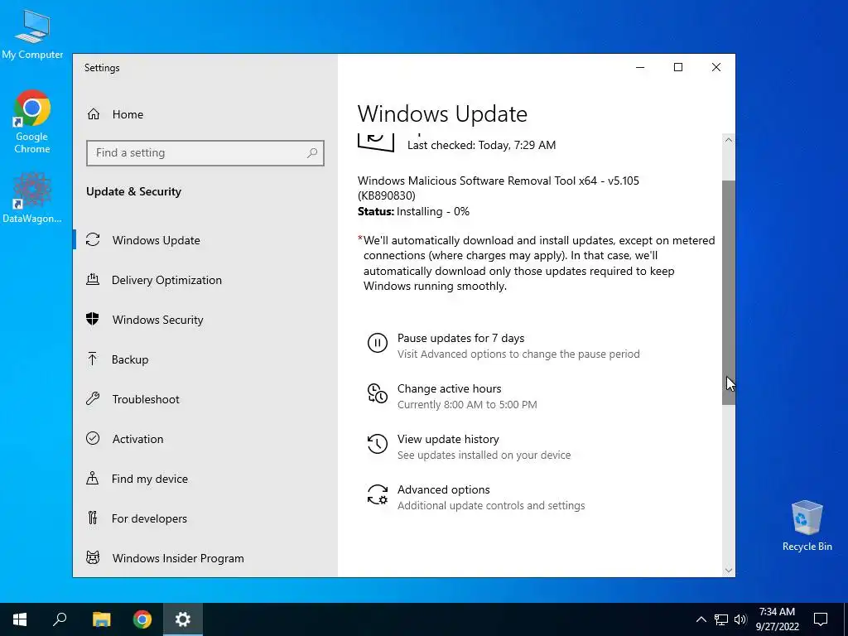
Task: Go to Home in Settings
Action: tap(205, 114)
